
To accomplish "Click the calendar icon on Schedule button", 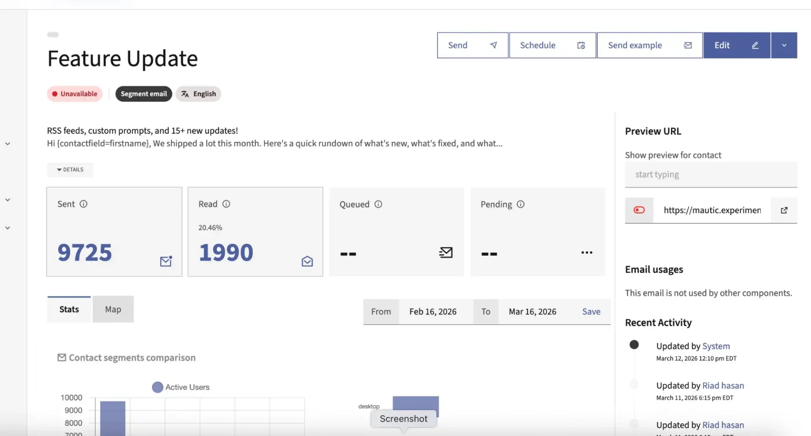I will [x=581, y=45].
